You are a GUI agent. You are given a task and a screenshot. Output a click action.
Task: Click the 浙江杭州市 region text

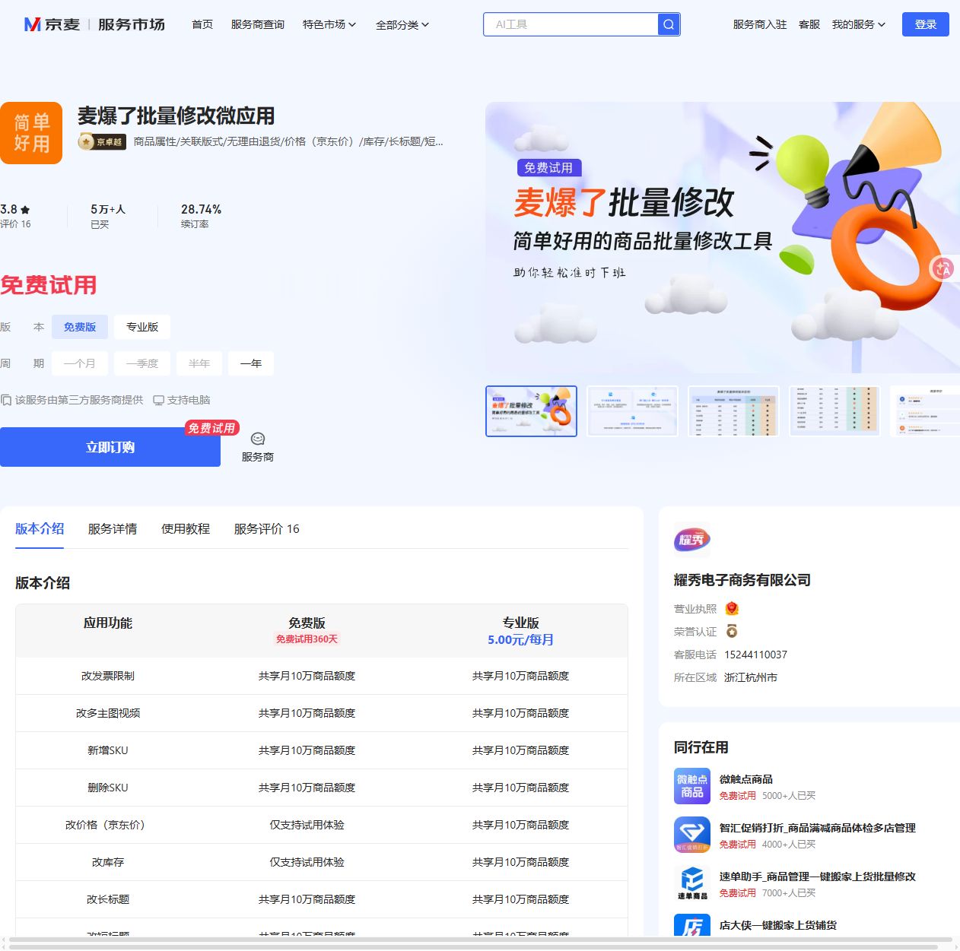pyautogui.click(x=751, y=677)
